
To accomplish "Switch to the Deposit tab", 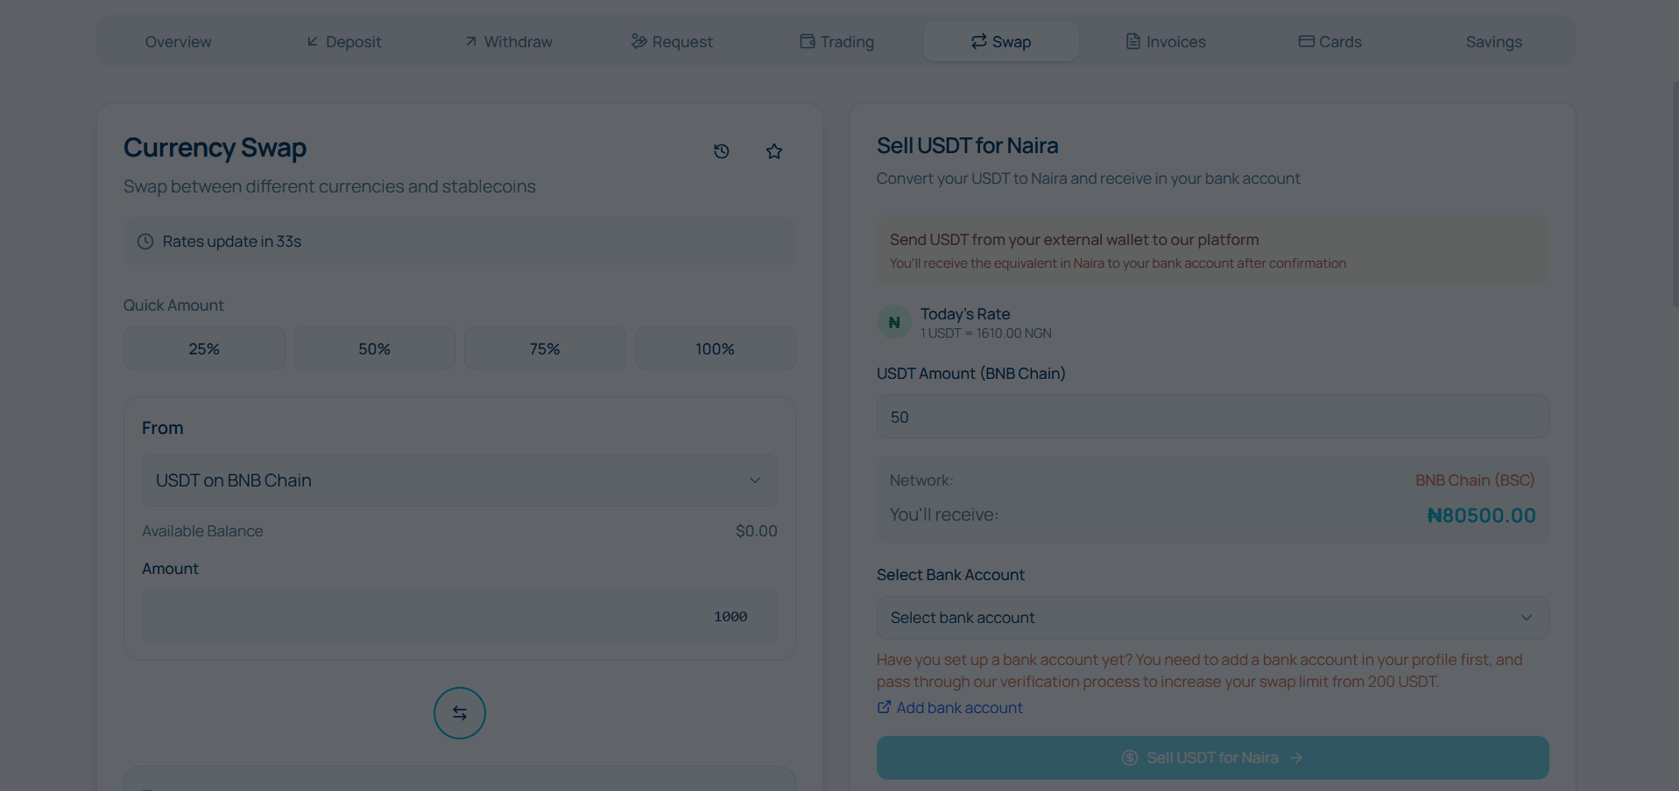I will pyautogui.click(x=343, y=42).
